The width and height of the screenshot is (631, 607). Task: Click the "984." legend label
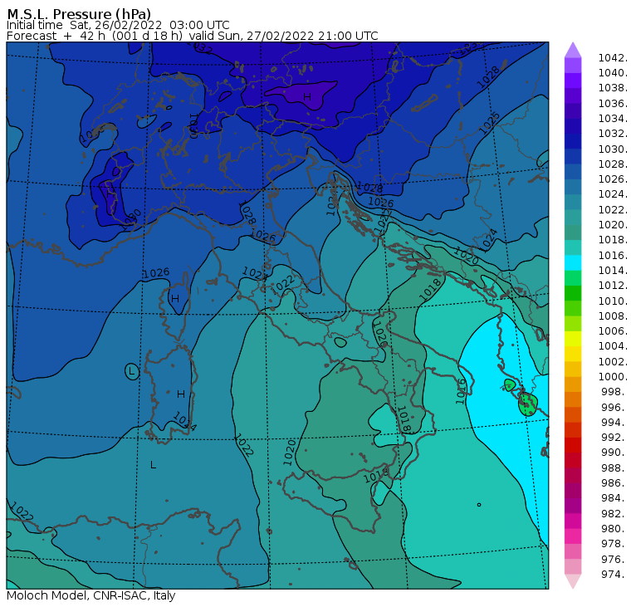pyautogui.click(x=614, y=498)
